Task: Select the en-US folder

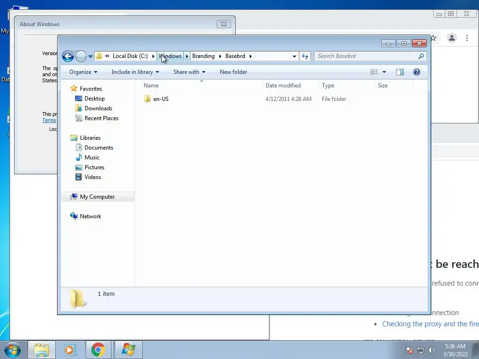Action: (x=161, y=99)
